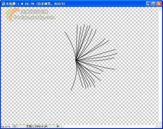Click the 天极设计在线 watermark text
Image resolution: width=163 pixels, height=129 pixels.
pyautogui.click(x=34, y=12)
